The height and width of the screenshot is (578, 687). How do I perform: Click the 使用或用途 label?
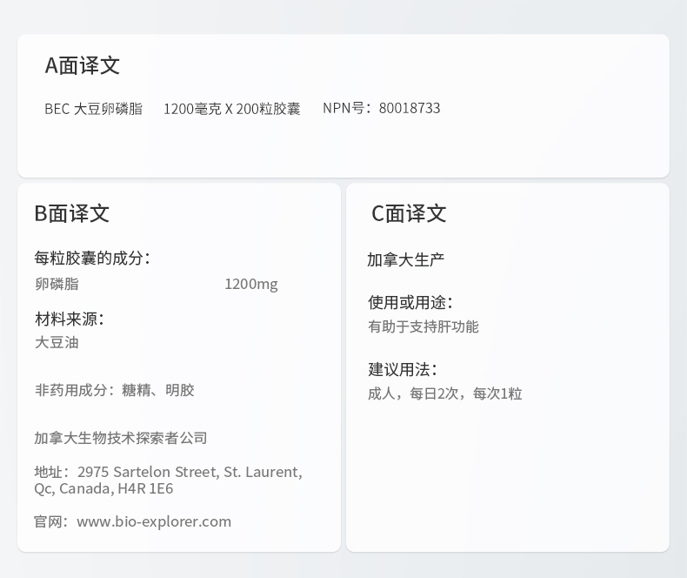(410, 302)
